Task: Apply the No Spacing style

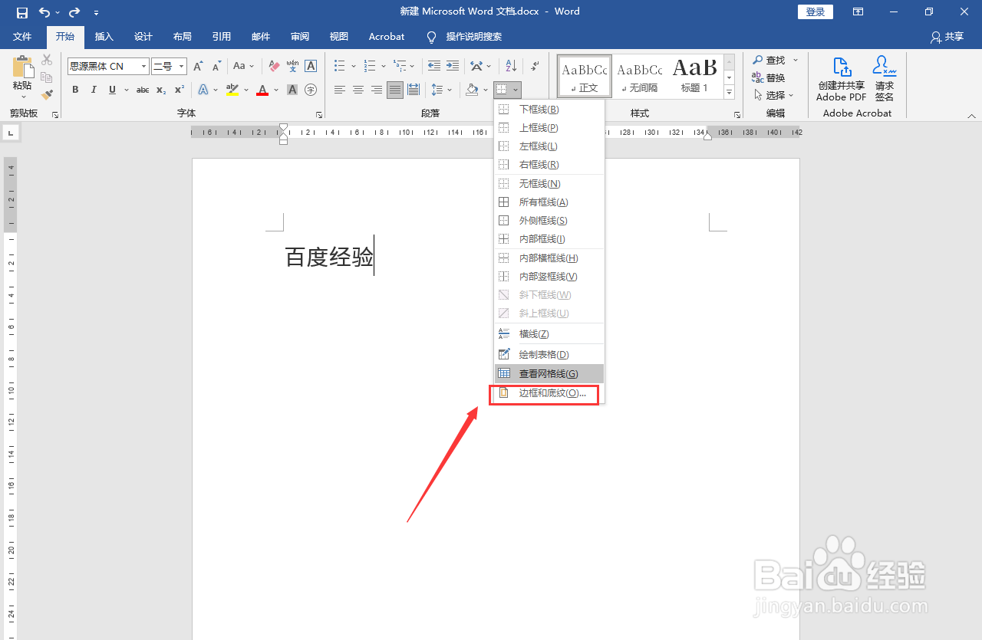Action: coord(640,76)
